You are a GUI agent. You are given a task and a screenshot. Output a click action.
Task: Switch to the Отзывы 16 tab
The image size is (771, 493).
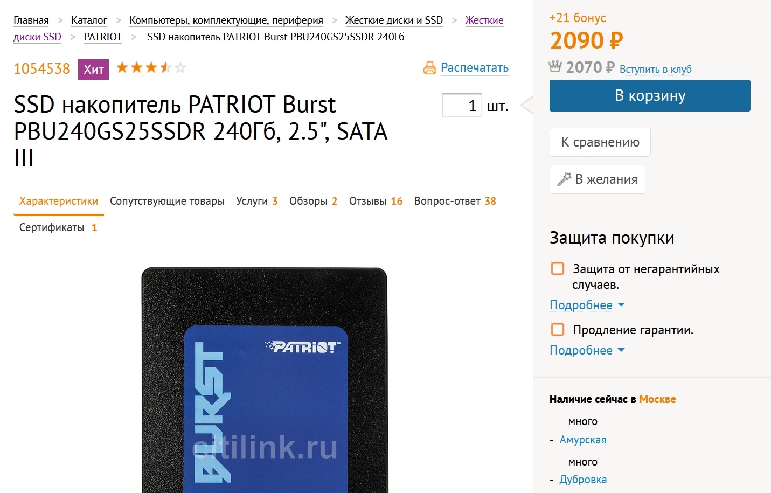376,201
